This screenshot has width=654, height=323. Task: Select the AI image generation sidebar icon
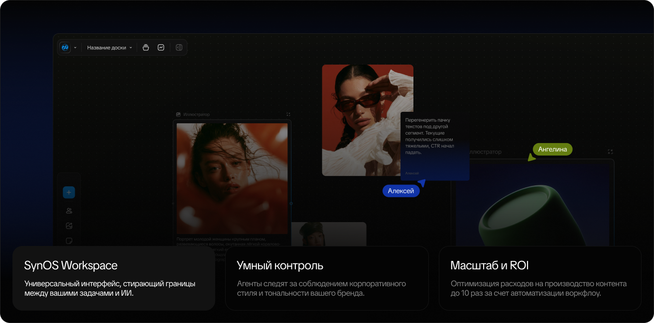pyautogui.click(x=69, y=226)
